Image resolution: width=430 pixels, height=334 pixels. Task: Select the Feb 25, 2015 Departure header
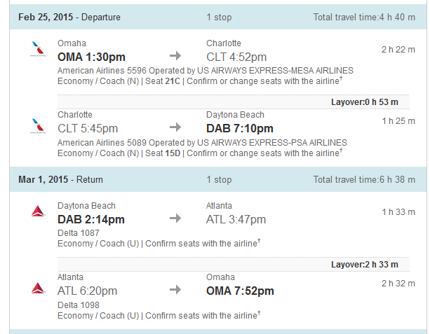218,17
